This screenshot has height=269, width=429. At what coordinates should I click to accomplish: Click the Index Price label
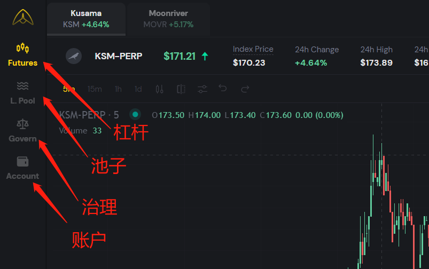click(x=253, y=49)
